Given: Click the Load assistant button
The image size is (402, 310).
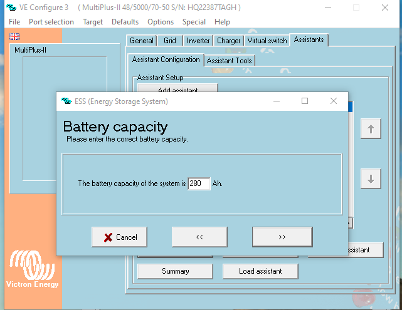Looking at the screenshot, I should point(260,271).
